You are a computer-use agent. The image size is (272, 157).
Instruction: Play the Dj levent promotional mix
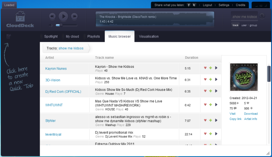[216, 134]
